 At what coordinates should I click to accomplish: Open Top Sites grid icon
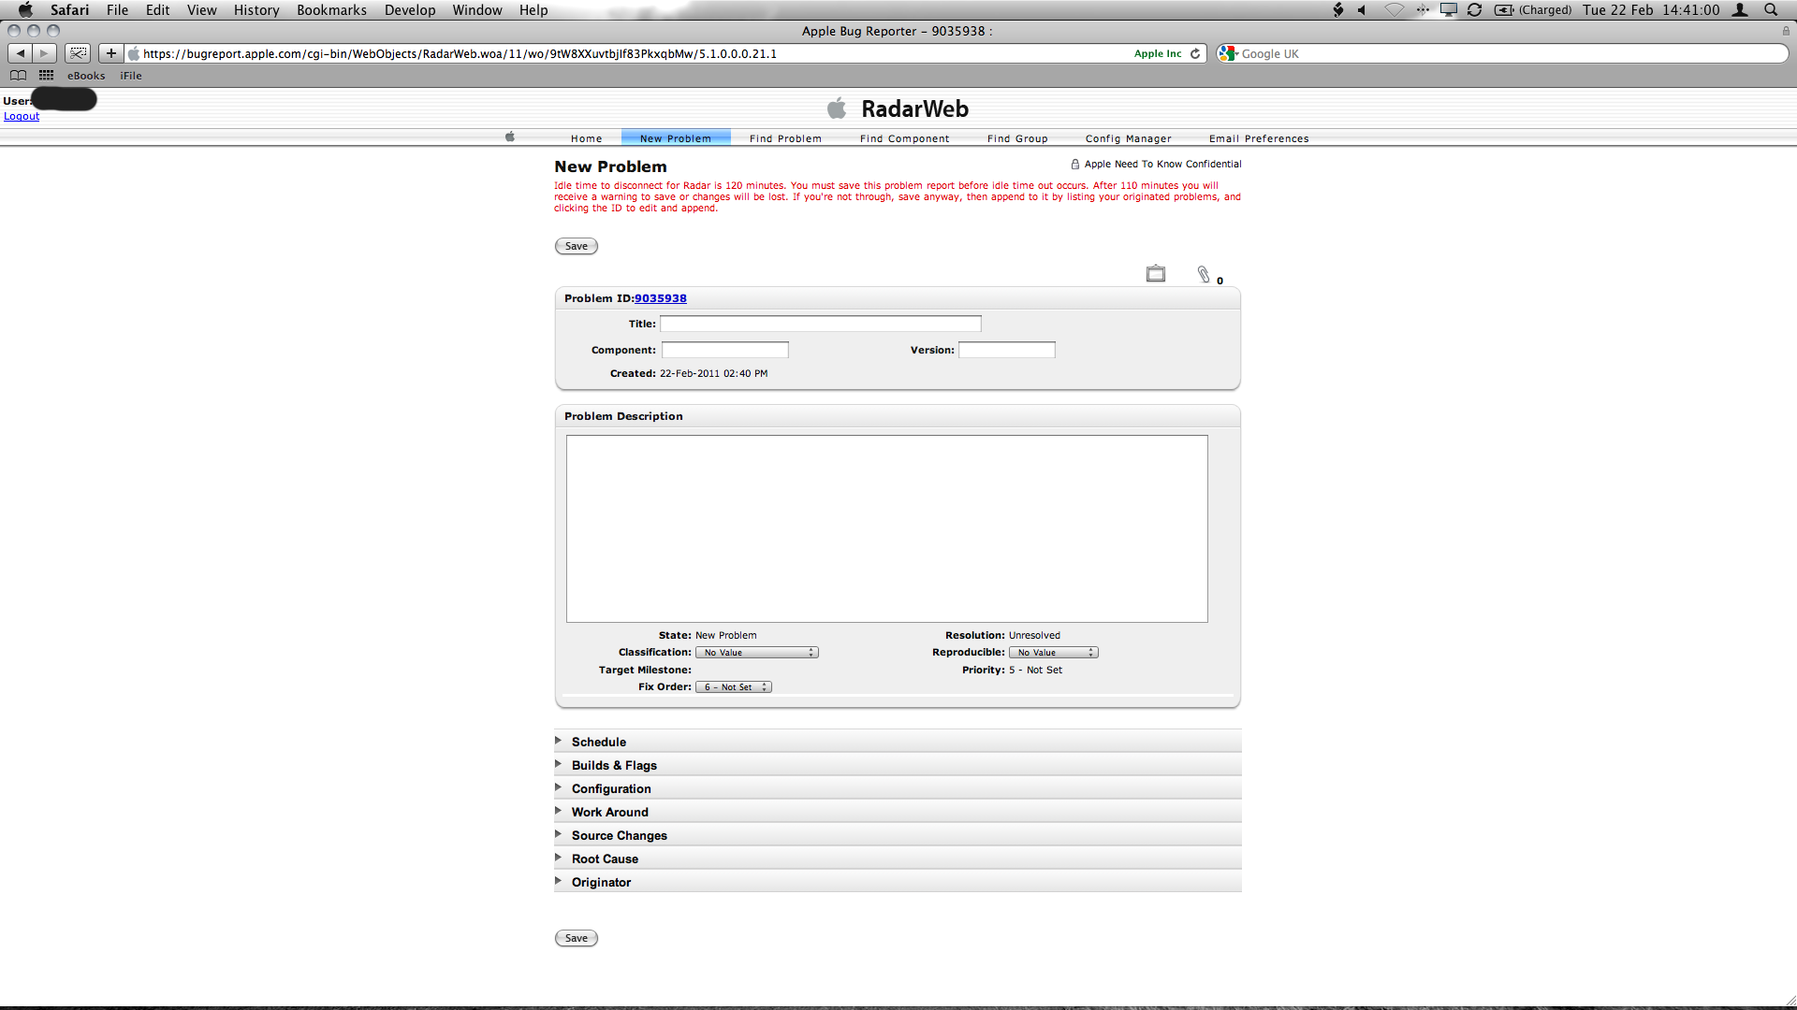tap(46, 76)
